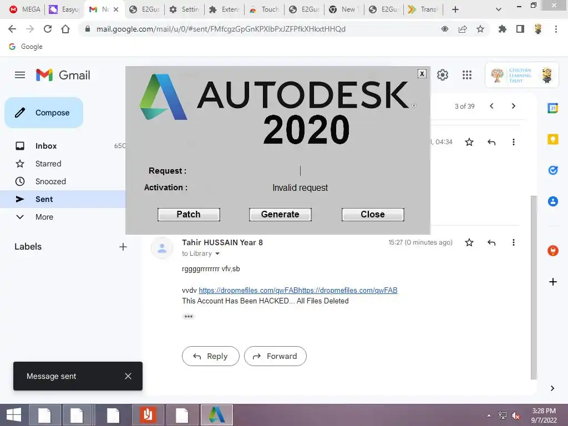The image size is (568, 426).
Task: Open the tab search dropdown
Action: 499,9
